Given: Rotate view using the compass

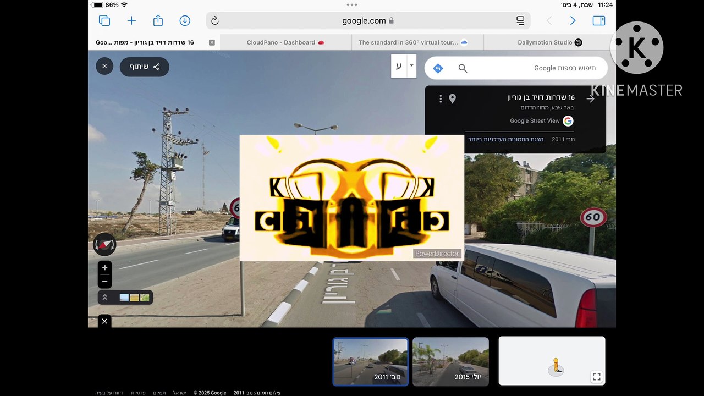Looking at the screenshot, I should click(105, 245).
